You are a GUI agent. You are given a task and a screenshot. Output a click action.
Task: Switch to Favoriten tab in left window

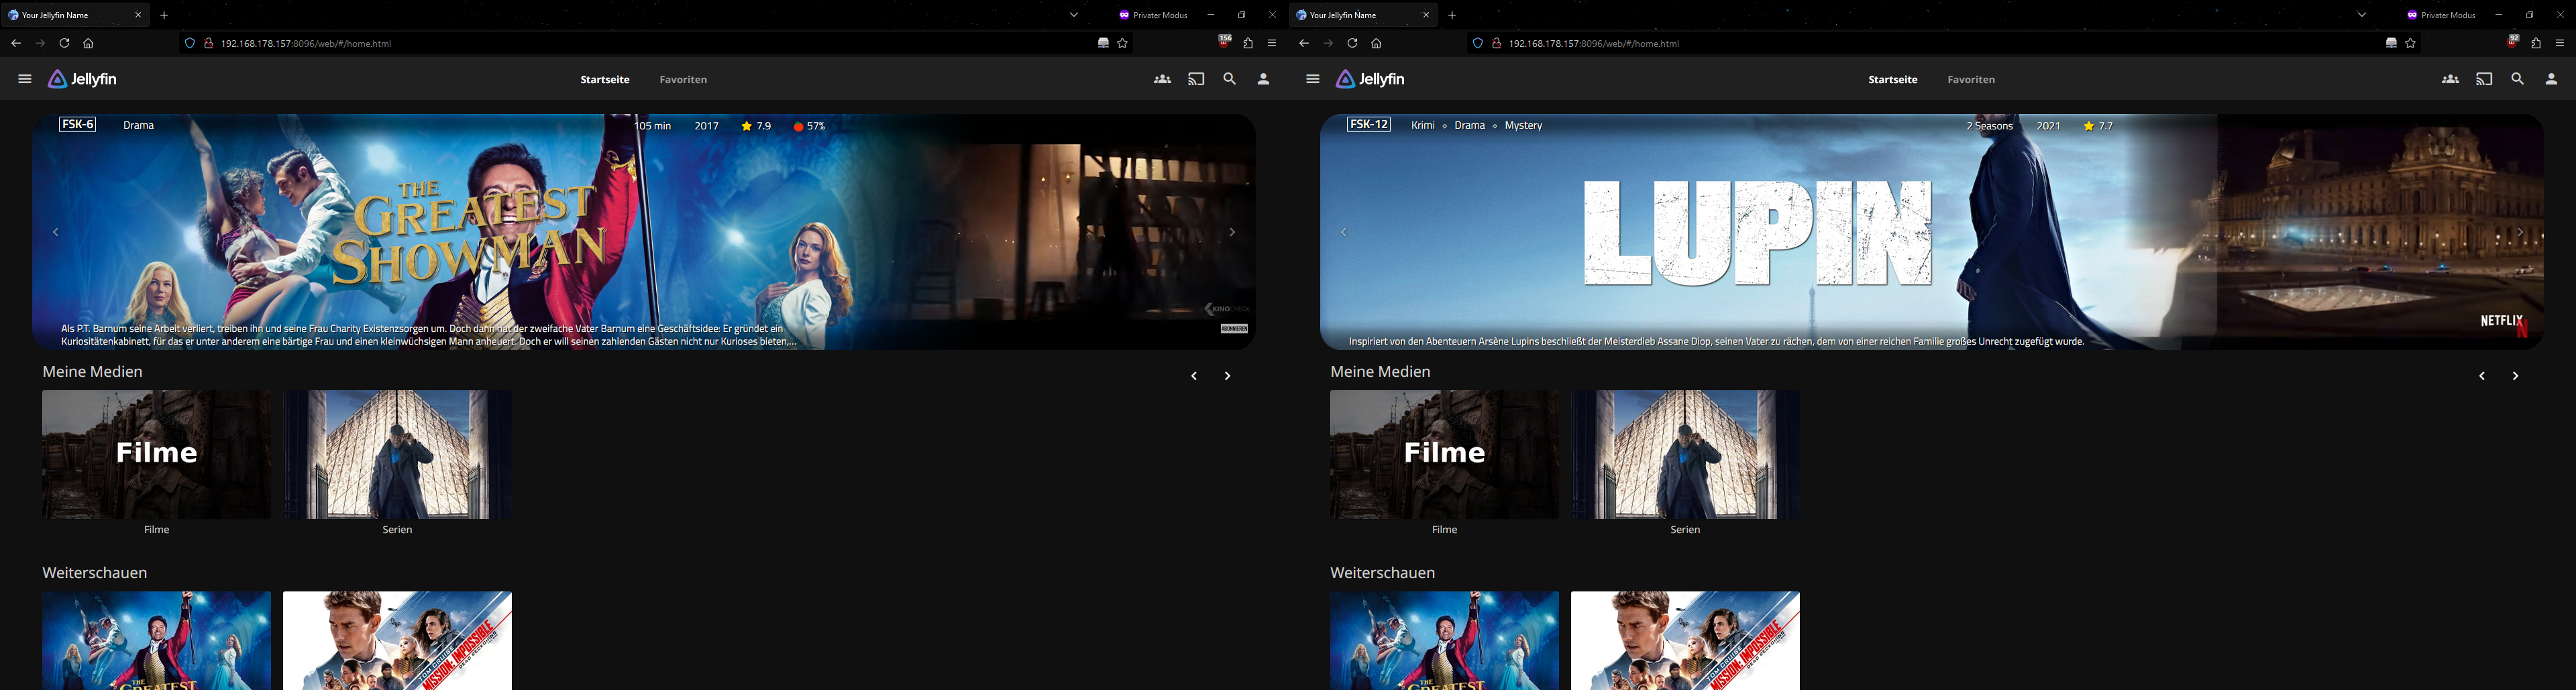point(683,79)
